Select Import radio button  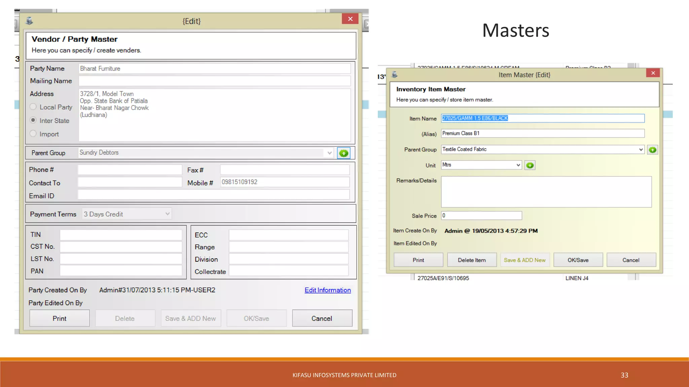[x=33, y=134]
